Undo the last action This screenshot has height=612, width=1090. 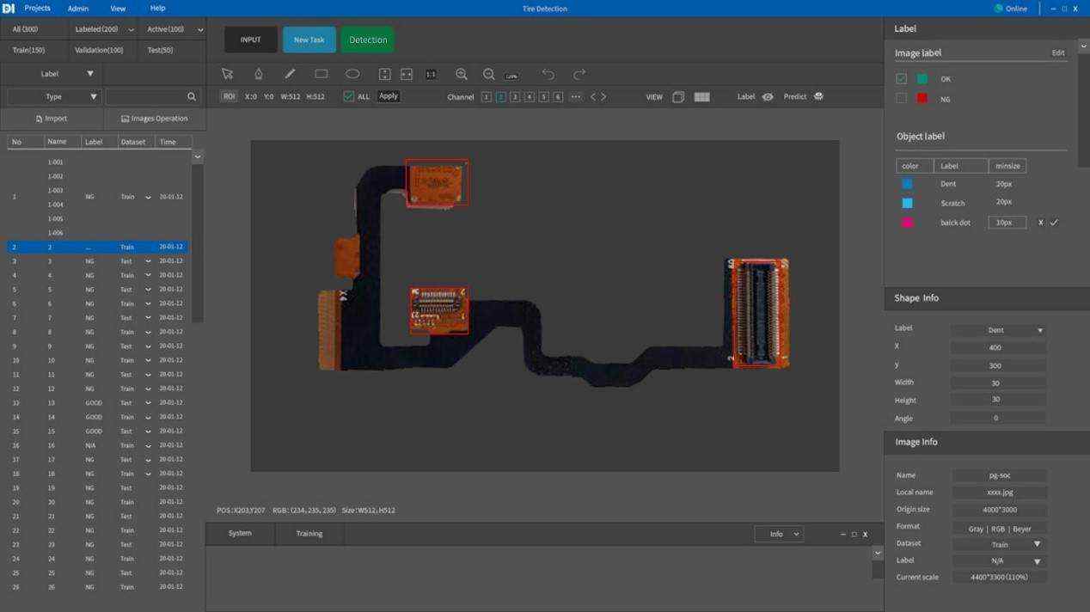tap(548, 75)
